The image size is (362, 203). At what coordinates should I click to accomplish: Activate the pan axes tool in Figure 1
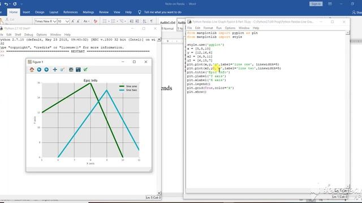[x=55, y=69]
